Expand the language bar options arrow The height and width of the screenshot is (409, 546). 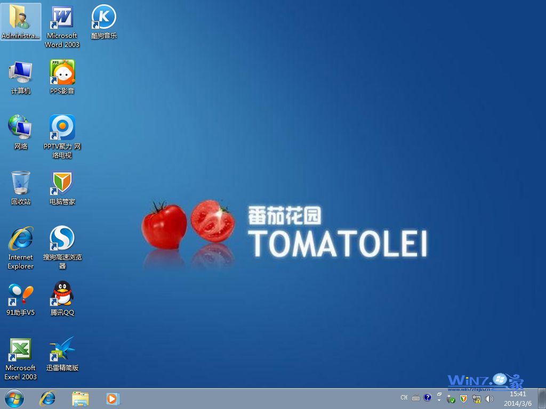[x=439, y=400]
